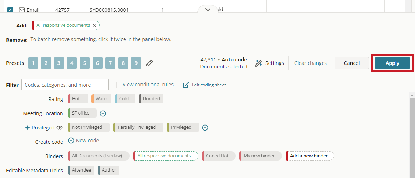Screen dimensions: 415x178
Task: Apply preset 9
Action: 136,63
